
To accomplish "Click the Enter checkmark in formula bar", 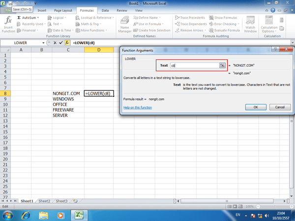I will [61, 43].
